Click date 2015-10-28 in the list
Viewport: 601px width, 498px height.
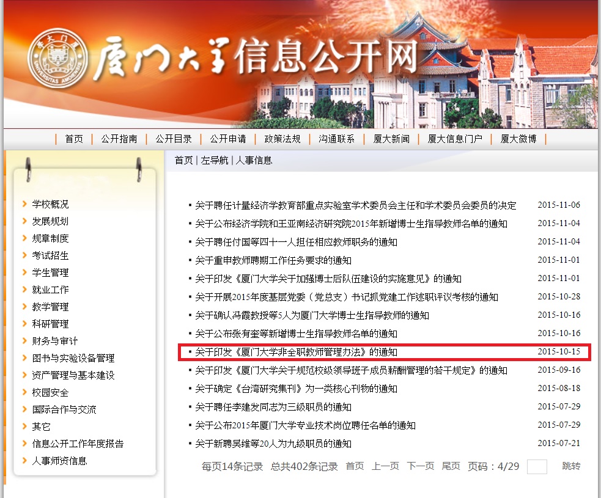pos(559,296)
